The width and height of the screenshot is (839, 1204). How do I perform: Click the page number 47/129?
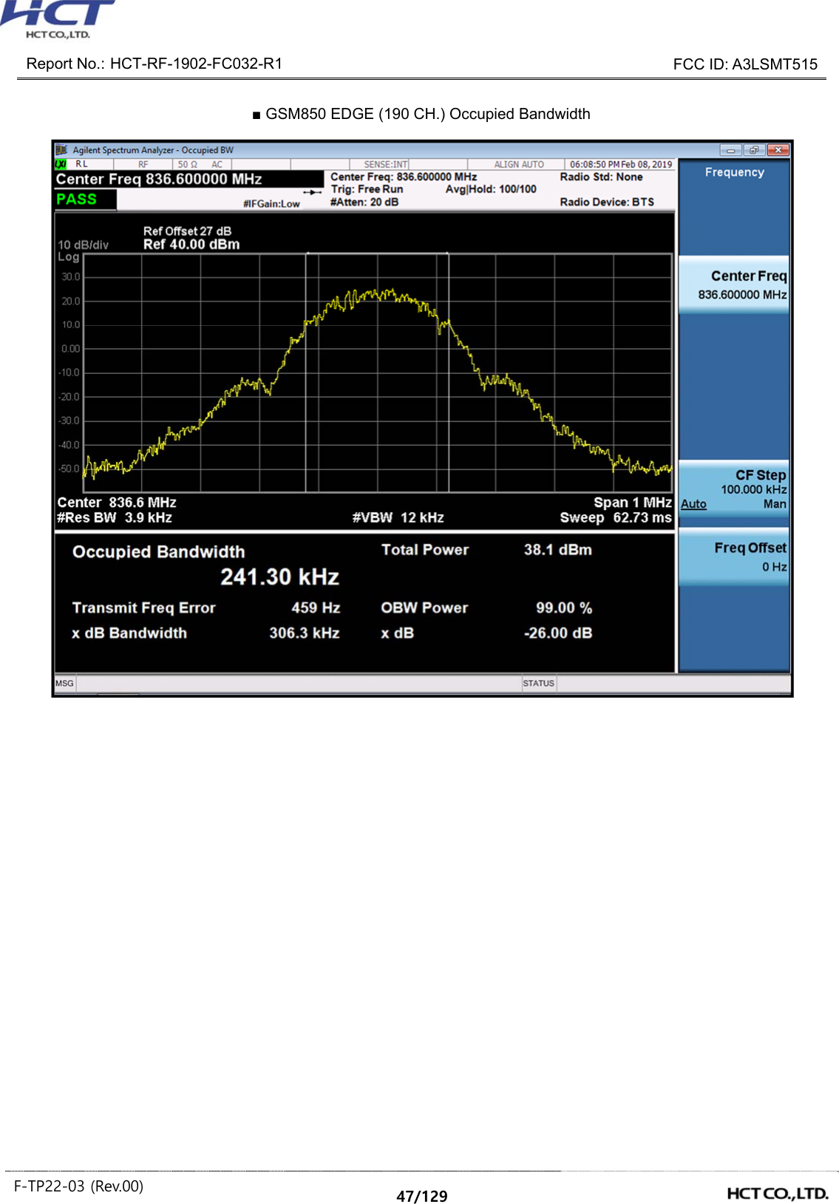tap(422, 1196)
